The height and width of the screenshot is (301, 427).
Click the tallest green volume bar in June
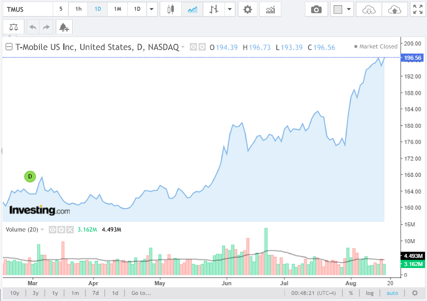coord(266,251)
